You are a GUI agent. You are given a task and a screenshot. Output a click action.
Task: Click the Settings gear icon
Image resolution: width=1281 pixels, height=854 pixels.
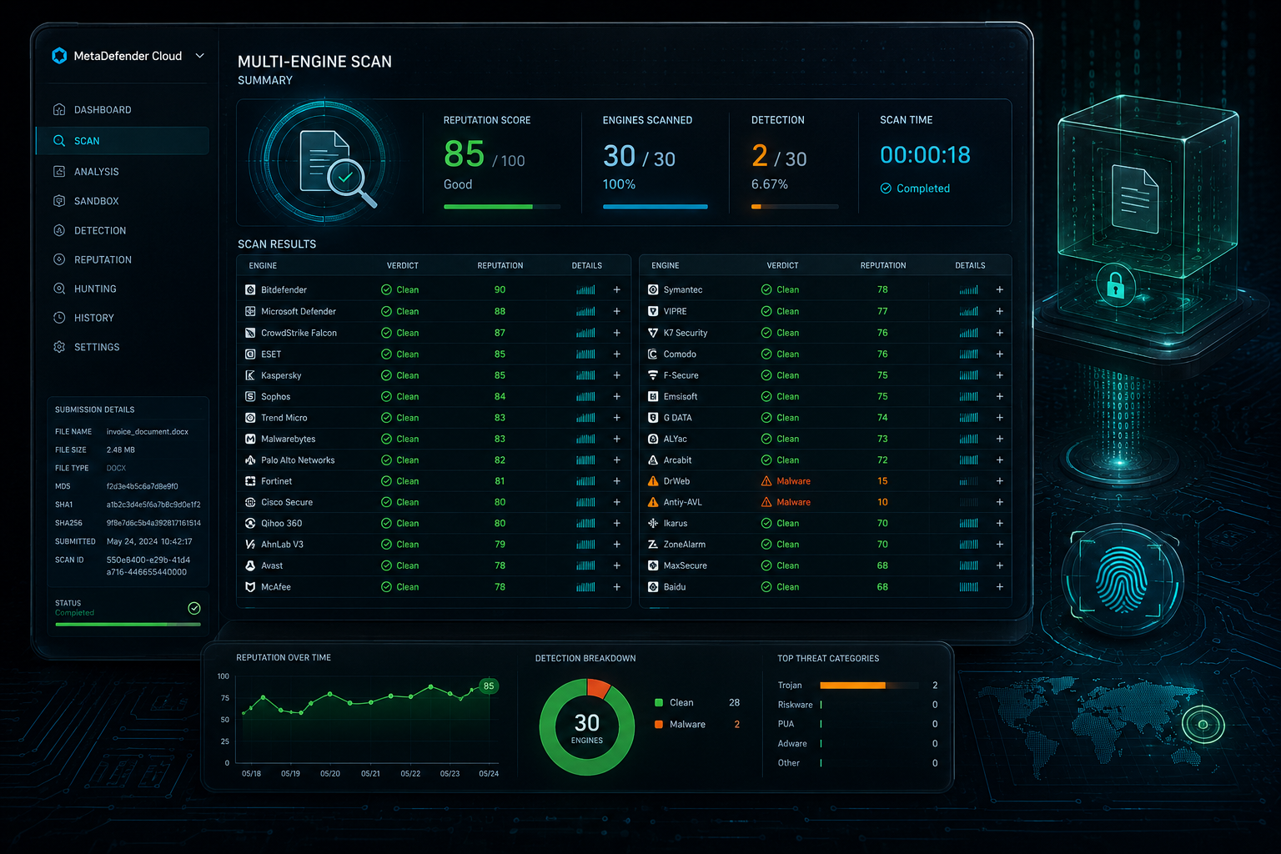pyautogui.click(x=59, y=347)
